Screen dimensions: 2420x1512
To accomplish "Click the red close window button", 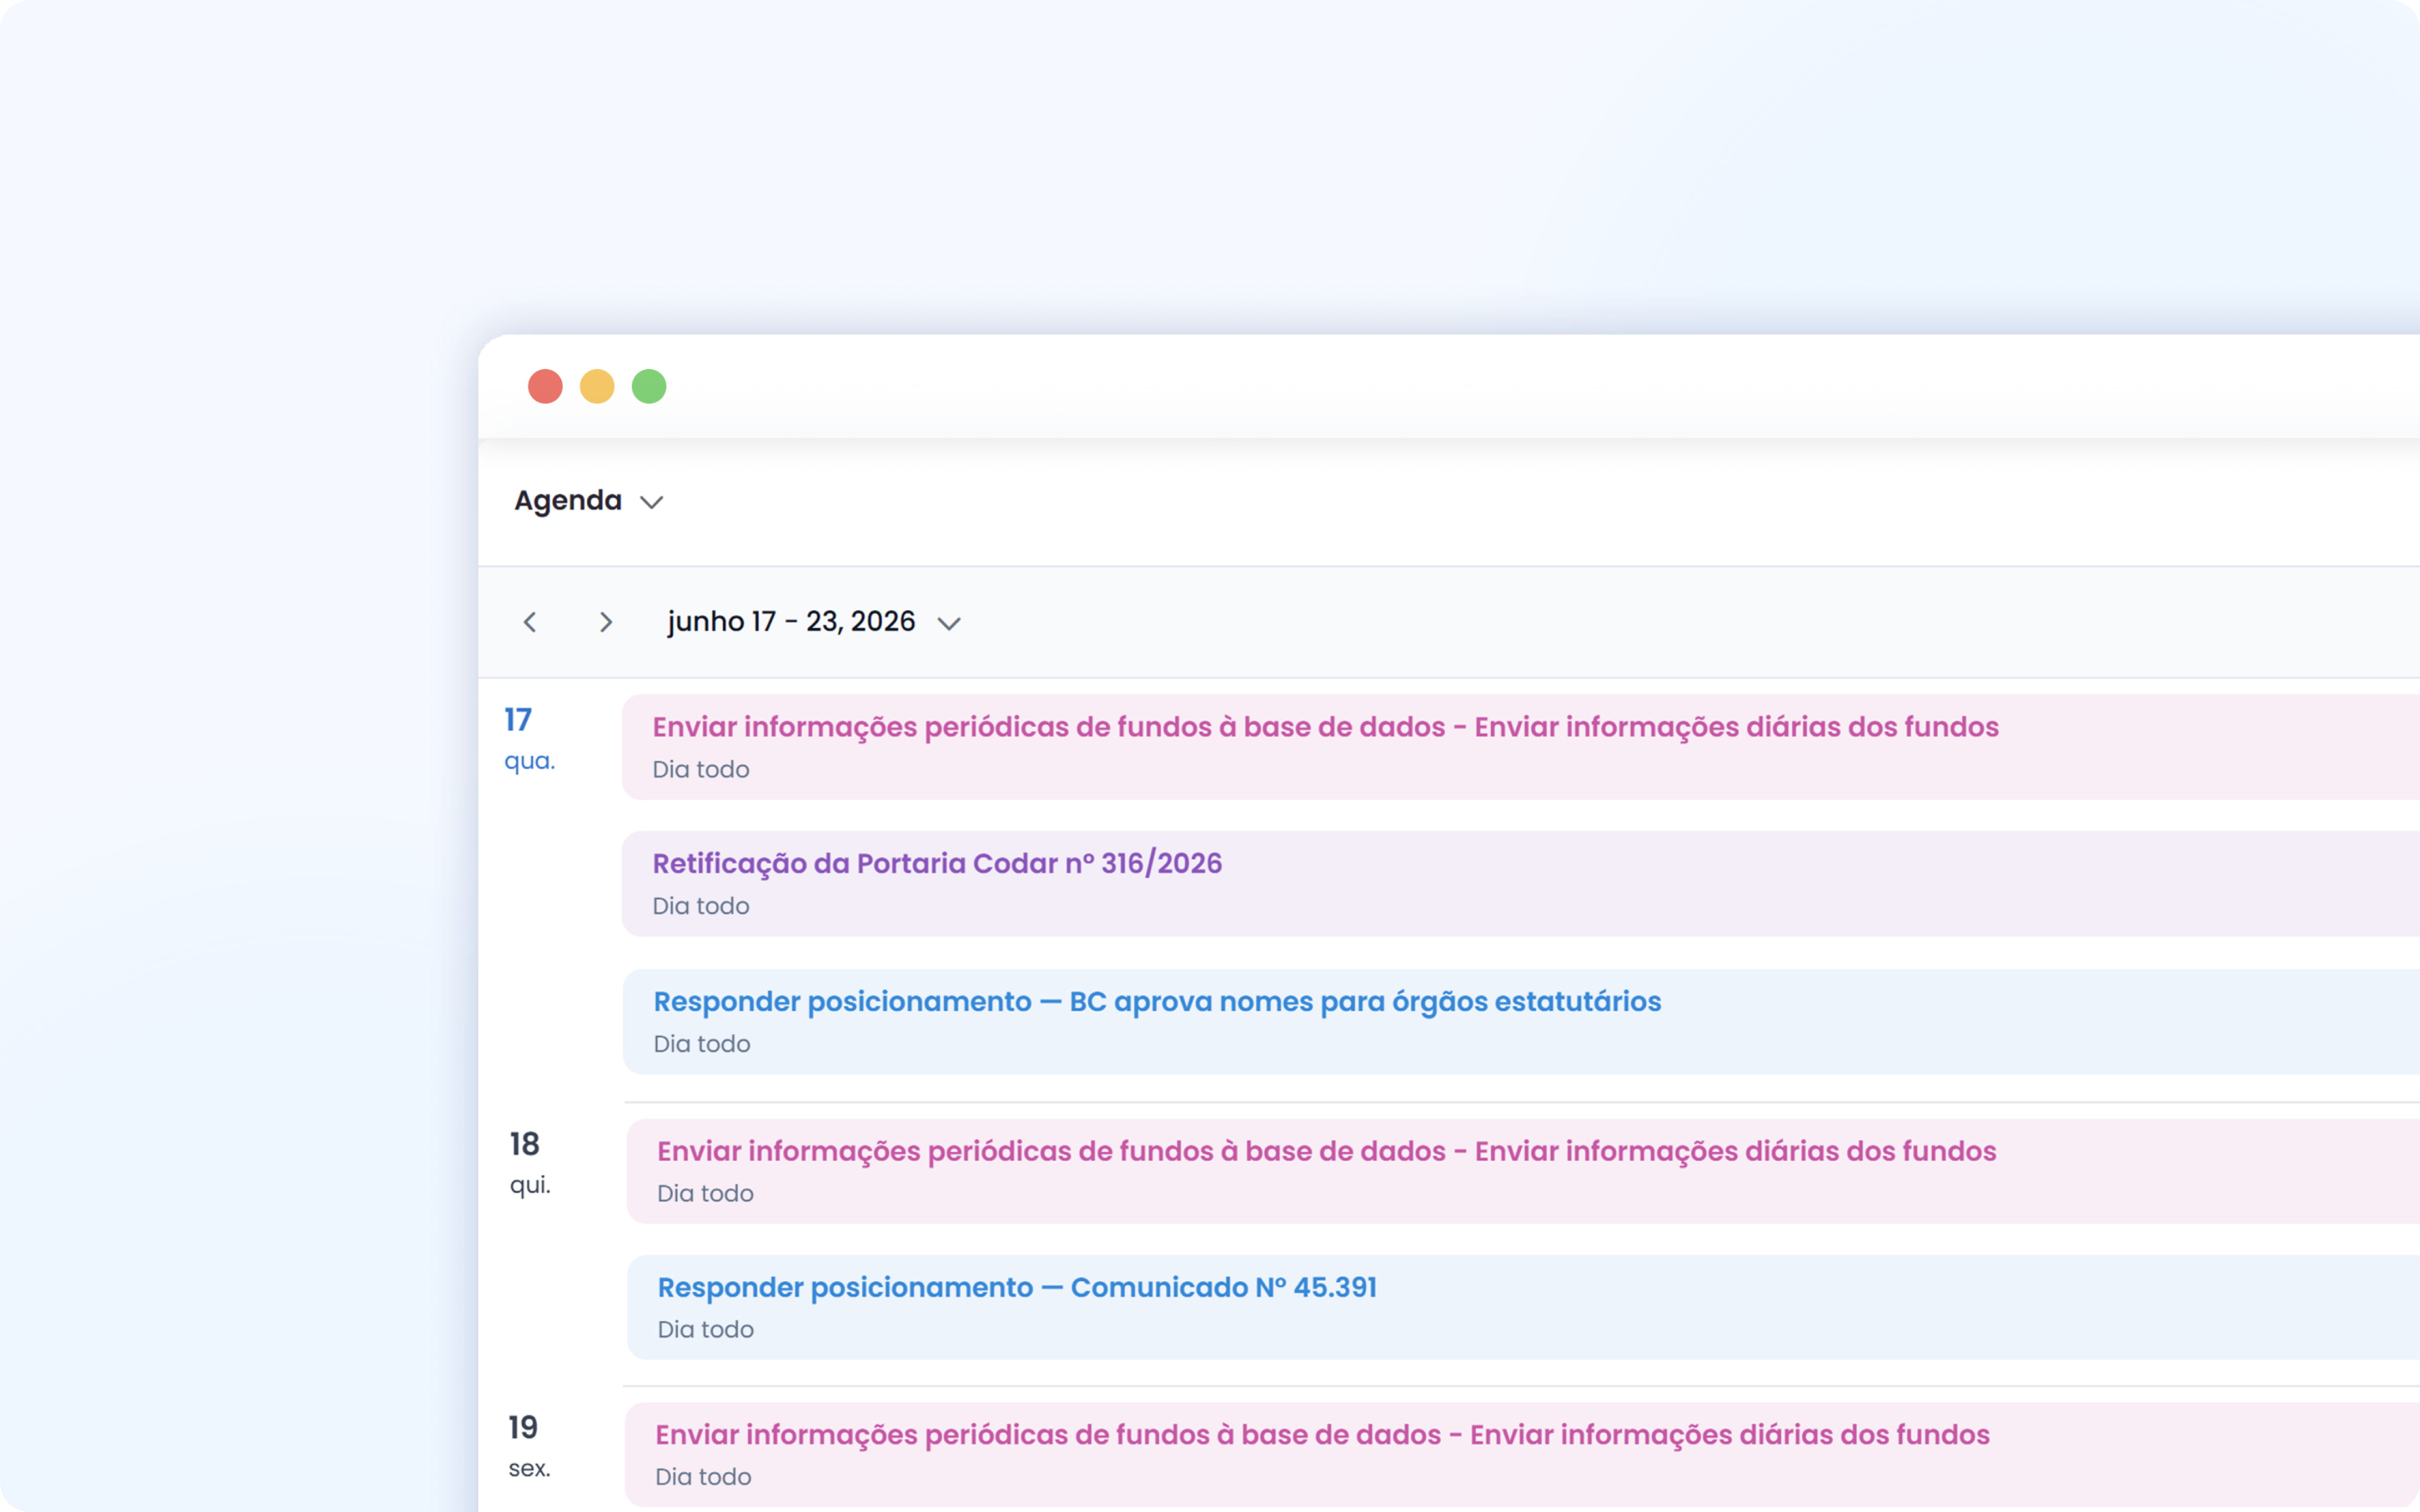I will pos(545,386).
